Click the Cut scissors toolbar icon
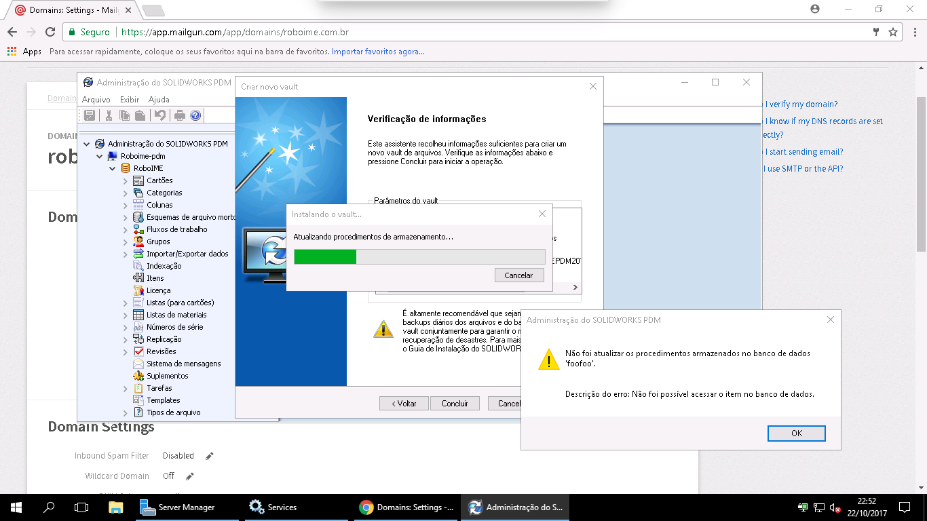The width and height of the screenshot is (927, 521). (x=109, y=115)
